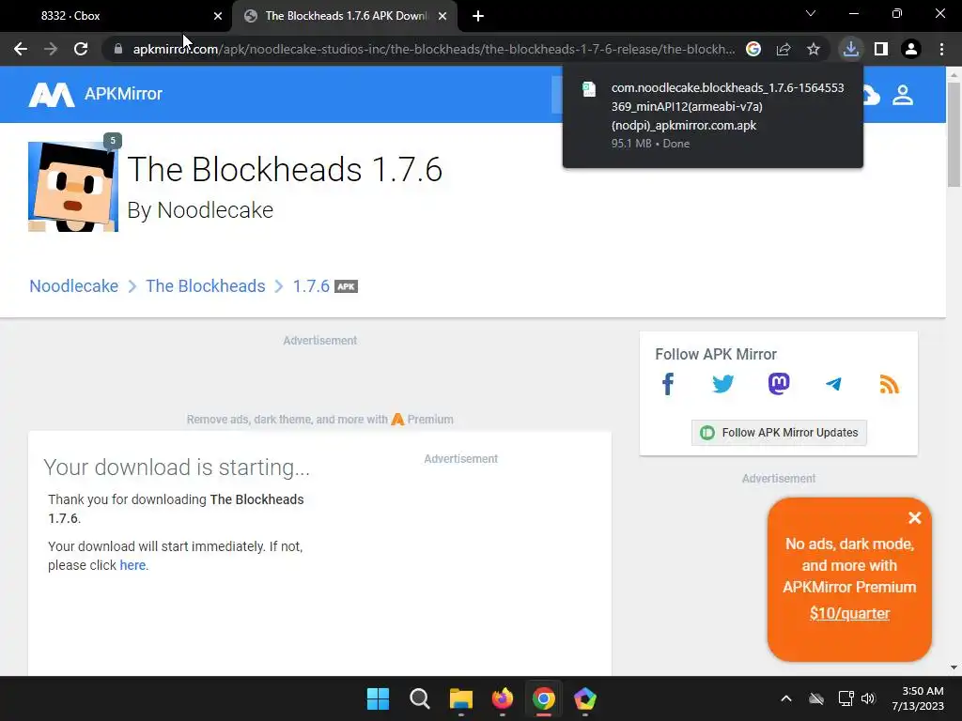Viewport: 962px width, 721px height.
Task: Open the Windows Start menu
Action: [378, 698]
